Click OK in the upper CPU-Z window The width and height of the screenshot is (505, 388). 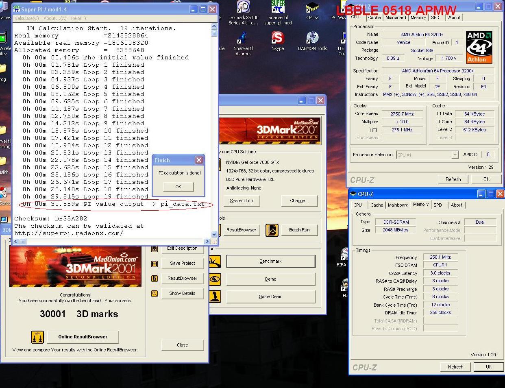[486, 179]
